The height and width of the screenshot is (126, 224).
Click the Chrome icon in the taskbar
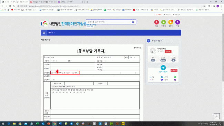(54, 124)
